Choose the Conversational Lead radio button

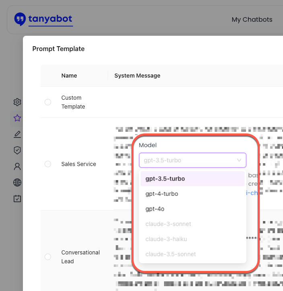[x=48, y=257]
